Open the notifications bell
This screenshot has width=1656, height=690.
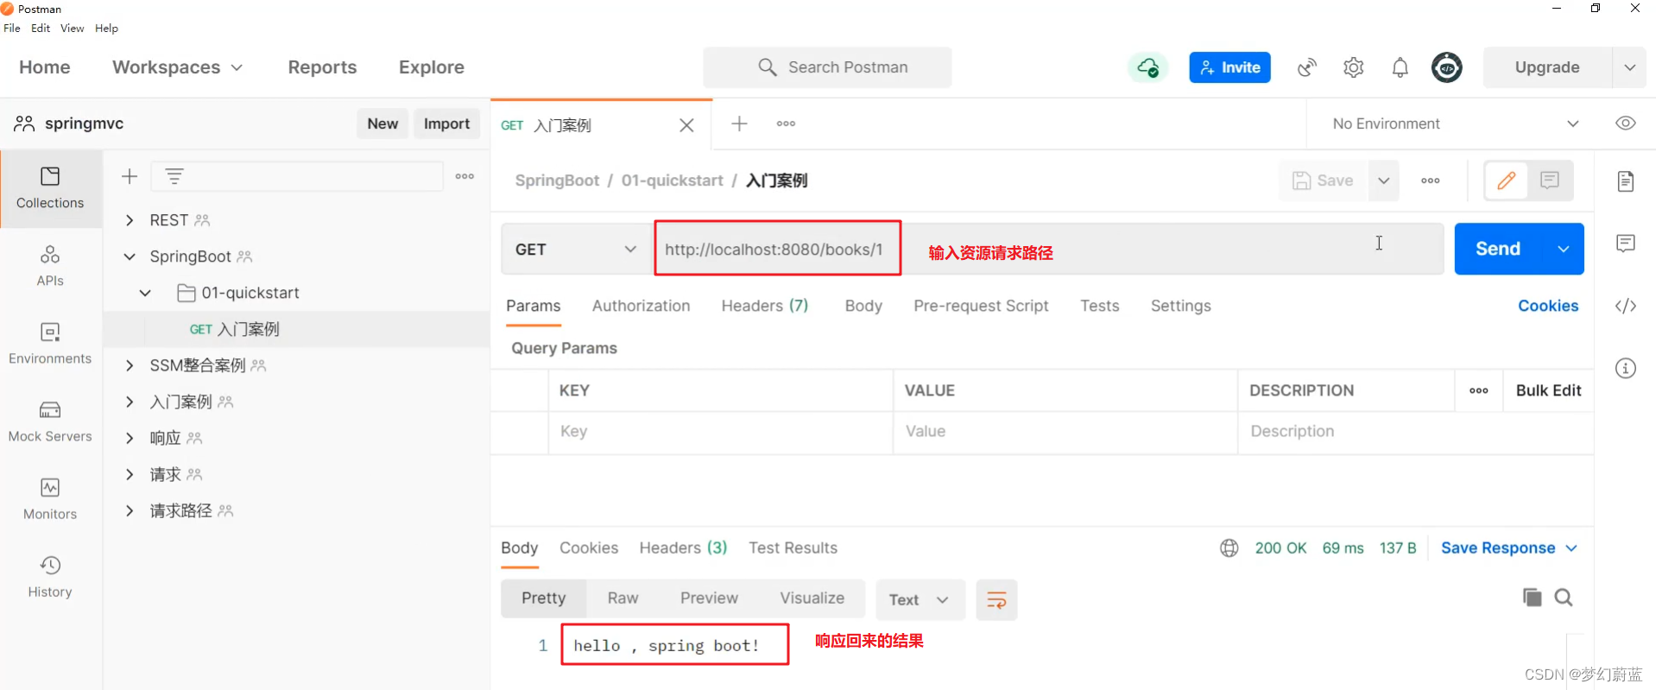pyautogui.click(x=1400, y=67)
